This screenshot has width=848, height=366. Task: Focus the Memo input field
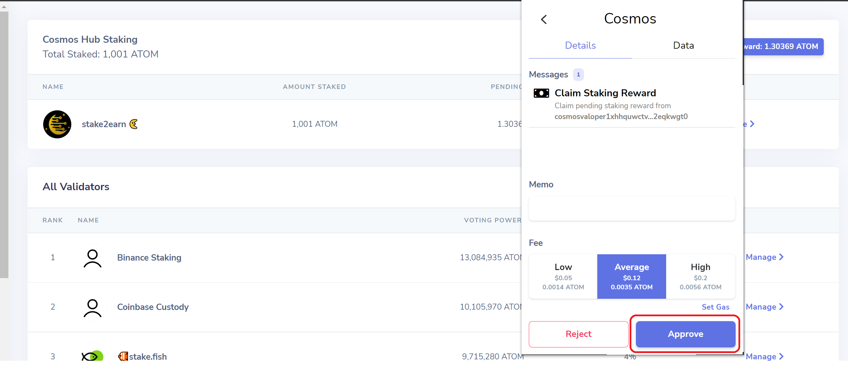[x=632, y=208]
